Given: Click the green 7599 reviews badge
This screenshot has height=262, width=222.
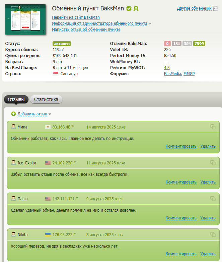Looking at the screenshot, I should click(x=199, y=44).
